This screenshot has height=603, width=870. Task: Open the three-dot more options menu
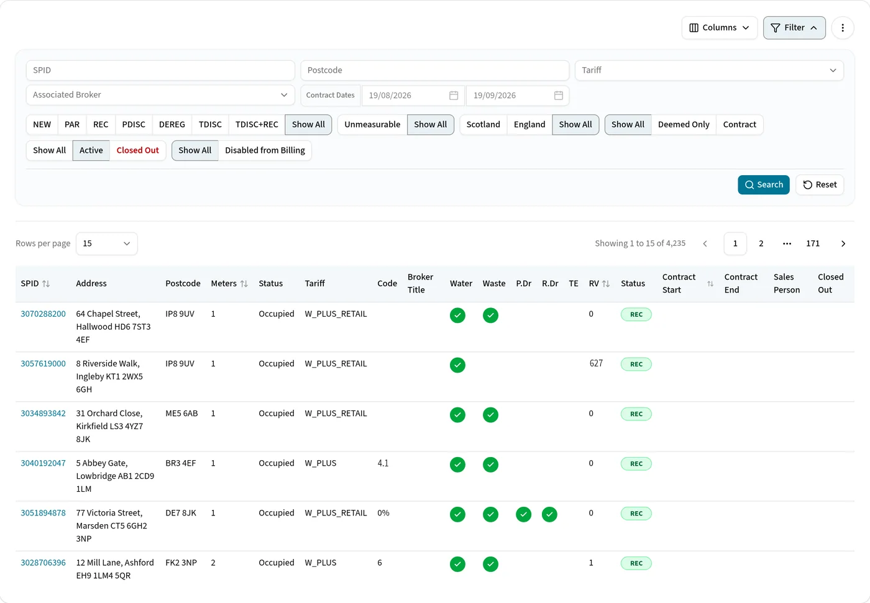tap(843, 28)
